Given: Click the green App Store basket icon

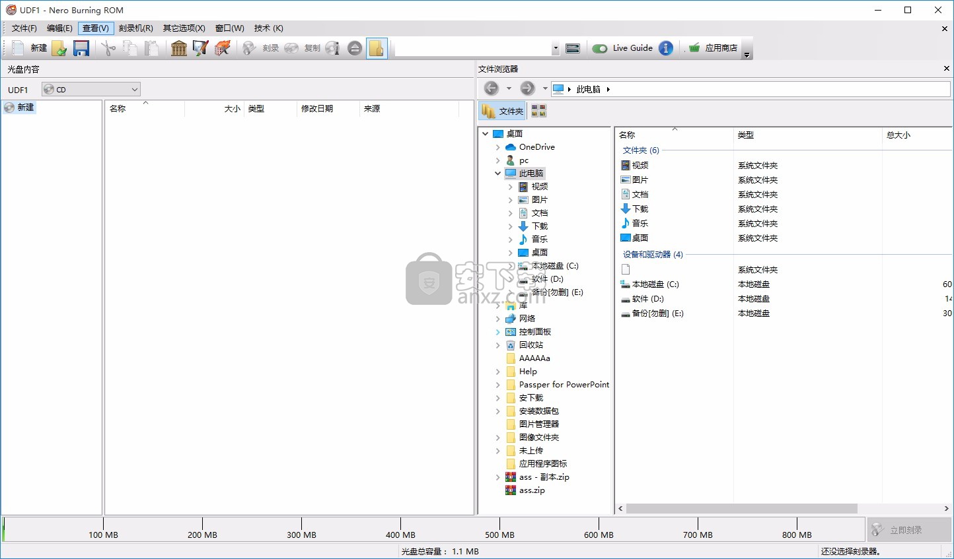Looking at the screenshot, I should pos(694,48).
